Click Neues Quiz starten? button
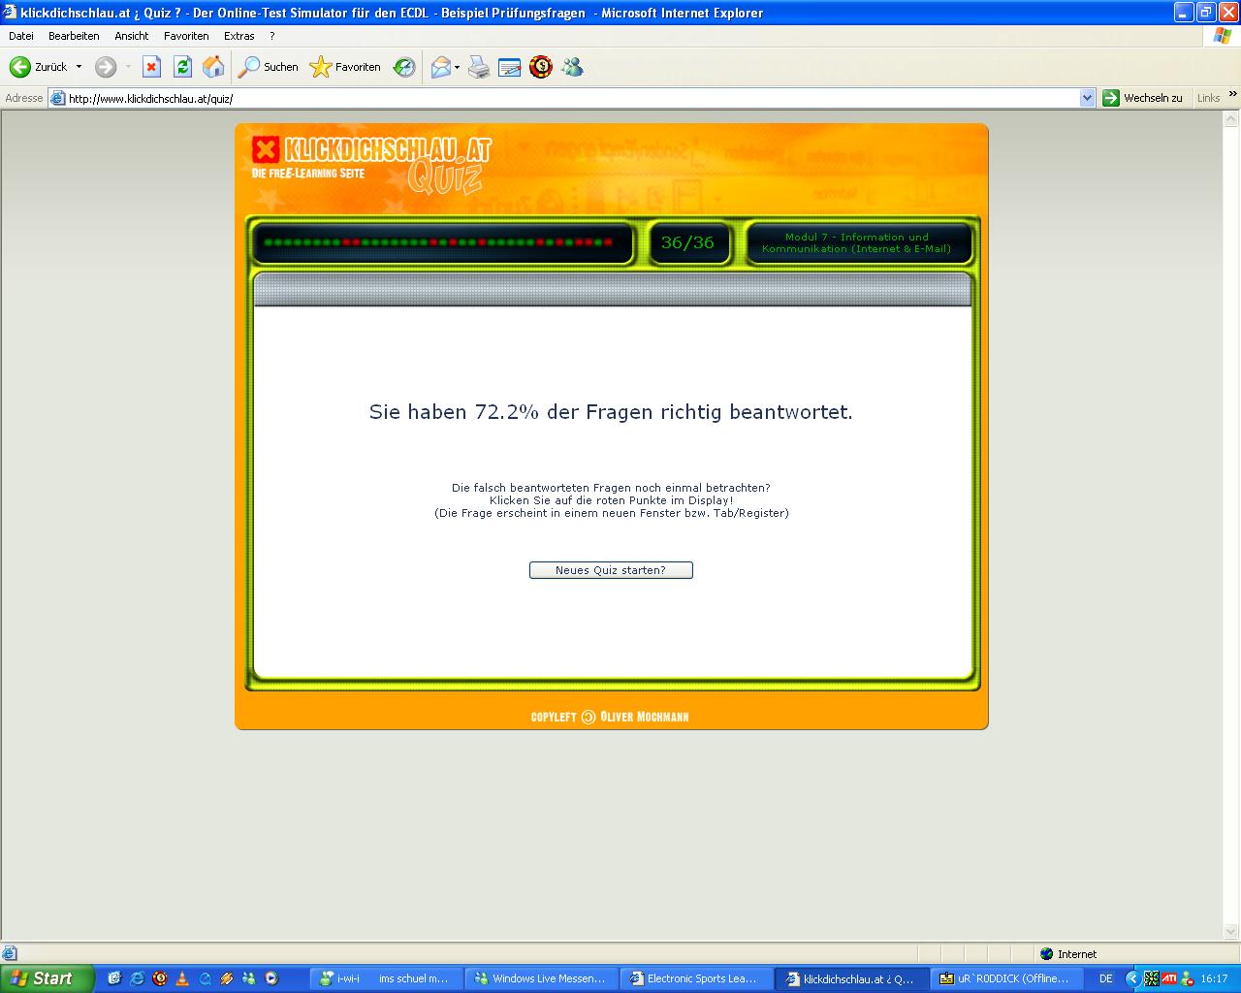Image resolution: width=1241 pixels, height=993 pixels. coord(611,570)
